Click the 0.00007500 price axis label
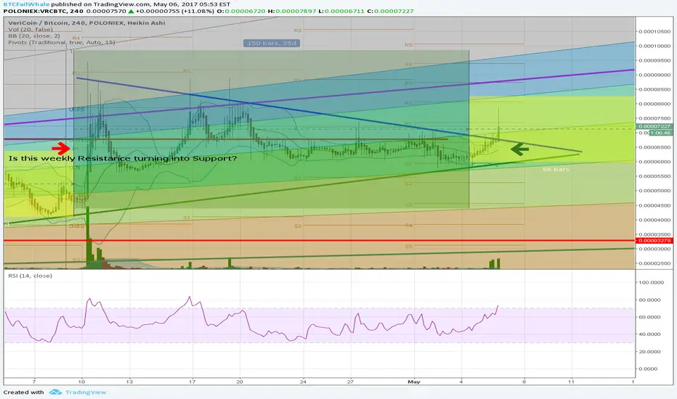 [x=655, y=118]
